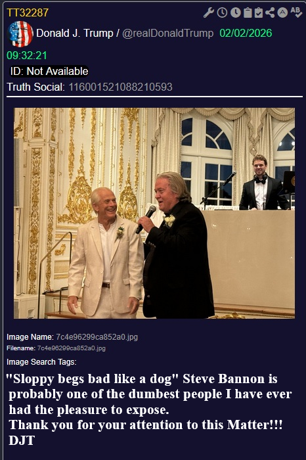306x460 pixels.
Task: Click the Image Search Tags label
Action: click(x=41, y=362)
